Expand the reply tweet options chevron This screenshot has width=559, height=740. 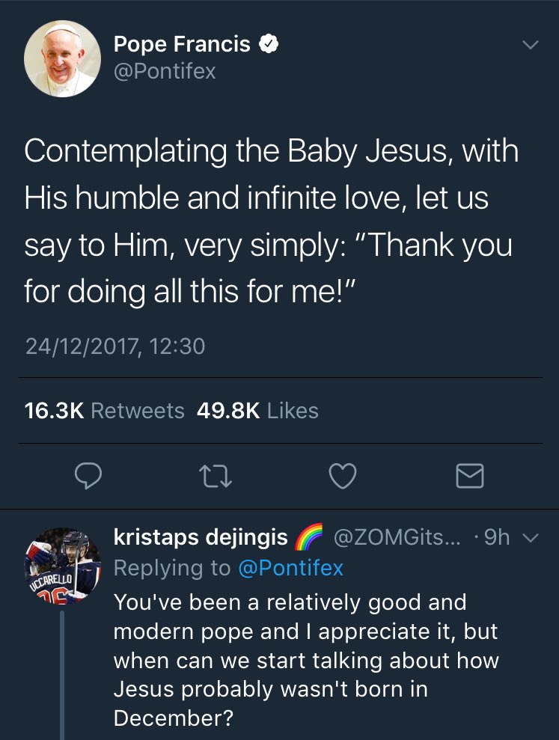click(530, 538)
